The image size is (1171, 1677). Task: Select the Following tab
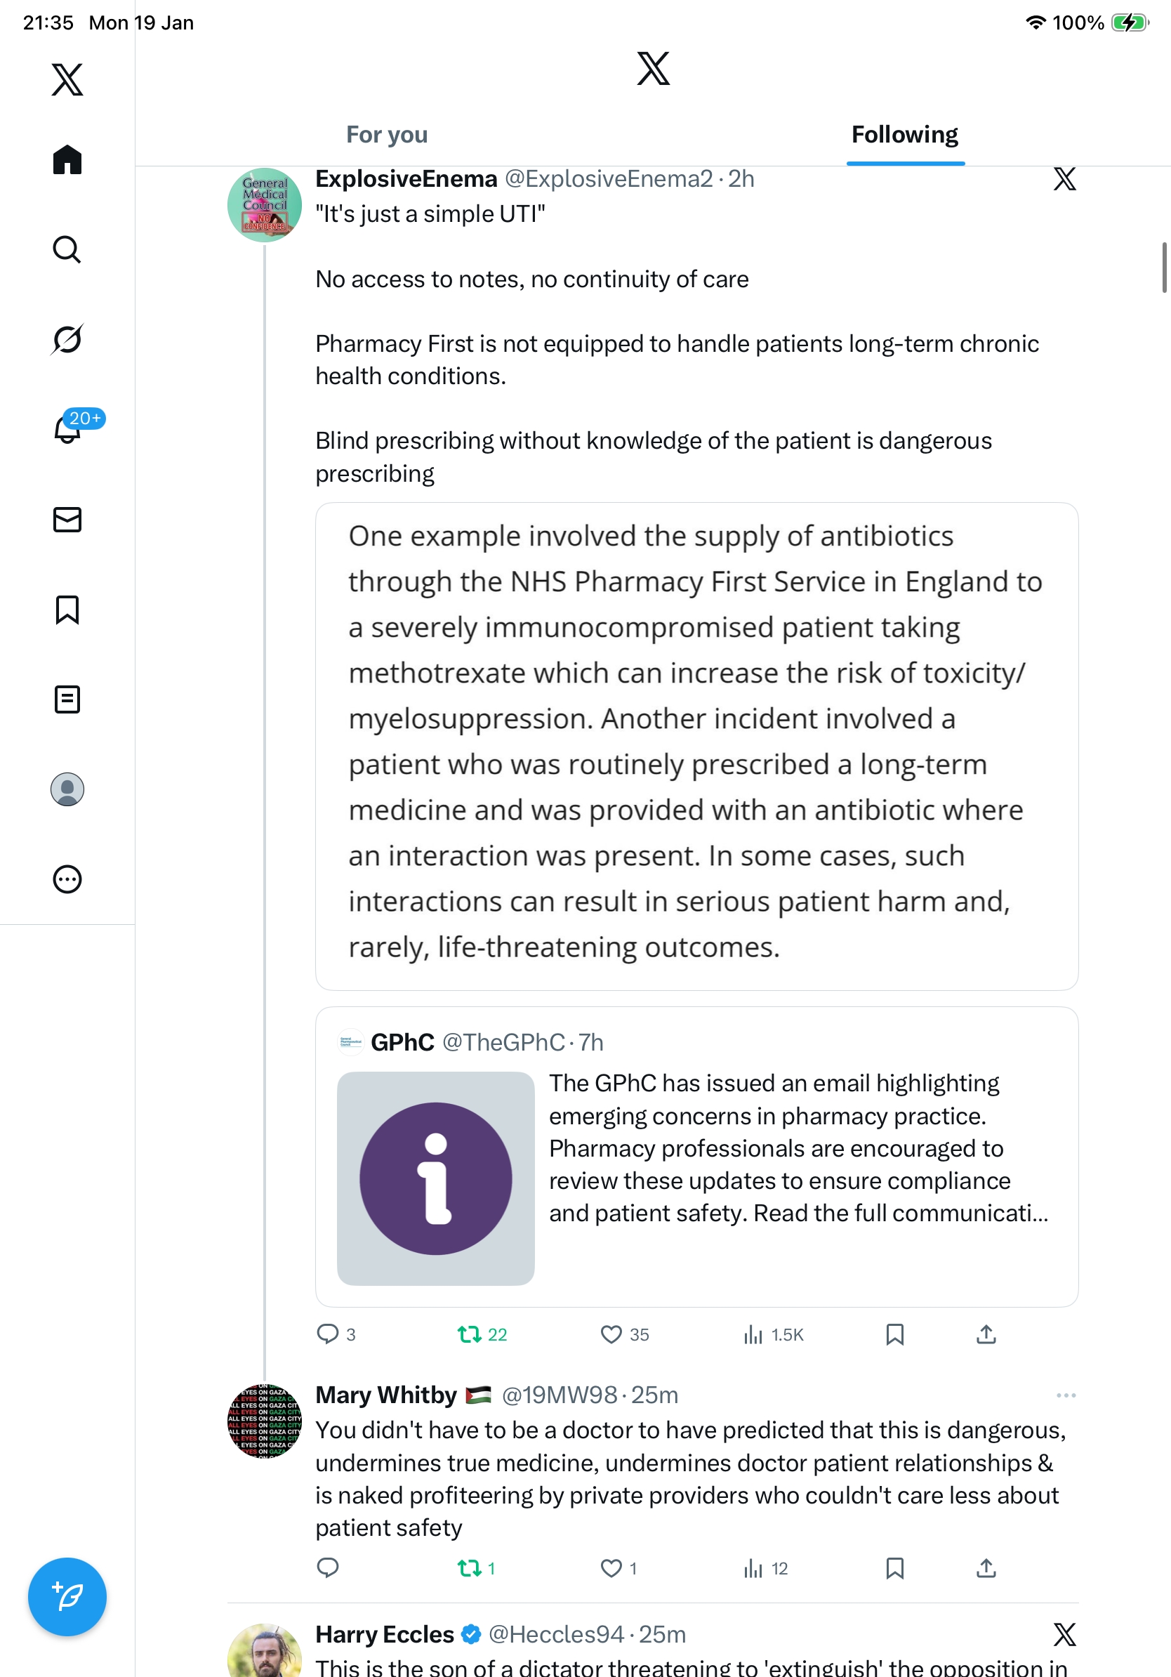pyautogui.click(x=904, y=135)
